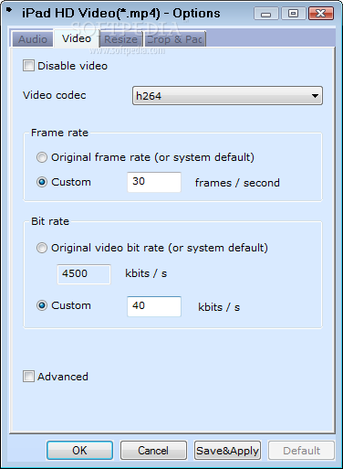This screenshot has height=469, width=343.
Task: Click the Cancel button
Action: [x=153, y=450]
